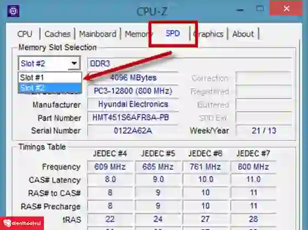Open the Caches tab
308x230 pixels.
tap(58, 34)
